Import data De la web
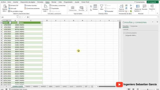Viewport: 160px width, 90px height. click(12, 8)
